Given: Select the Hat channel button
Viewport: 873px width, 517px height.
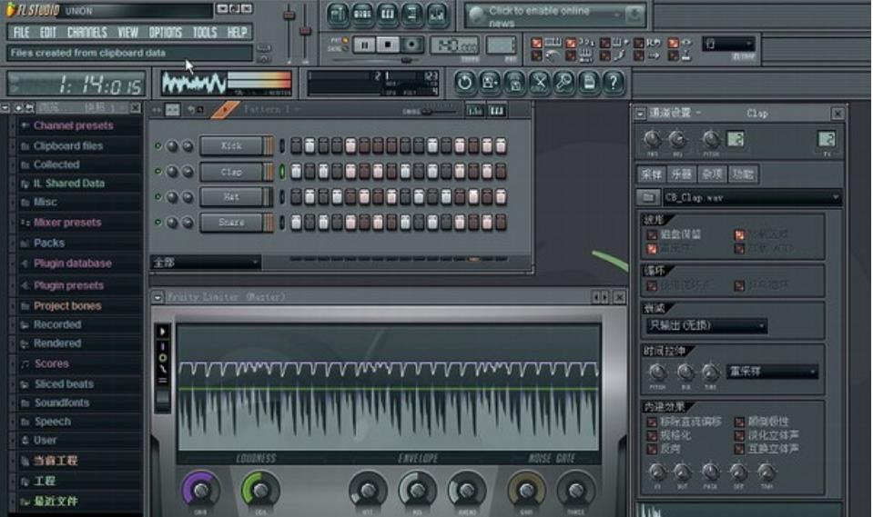Looking at the screenshot, I should (x=231, y=197).
